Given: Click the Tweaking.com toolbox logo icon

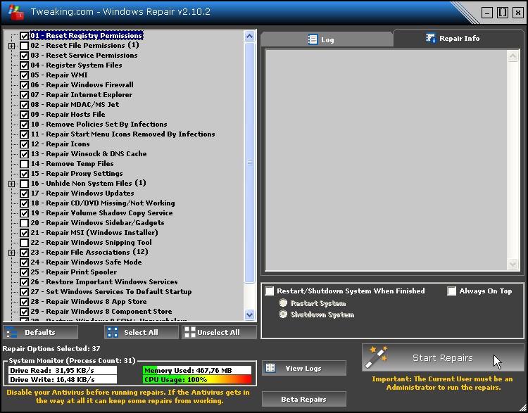Looking at the screenshot, I should coord(15,11).
